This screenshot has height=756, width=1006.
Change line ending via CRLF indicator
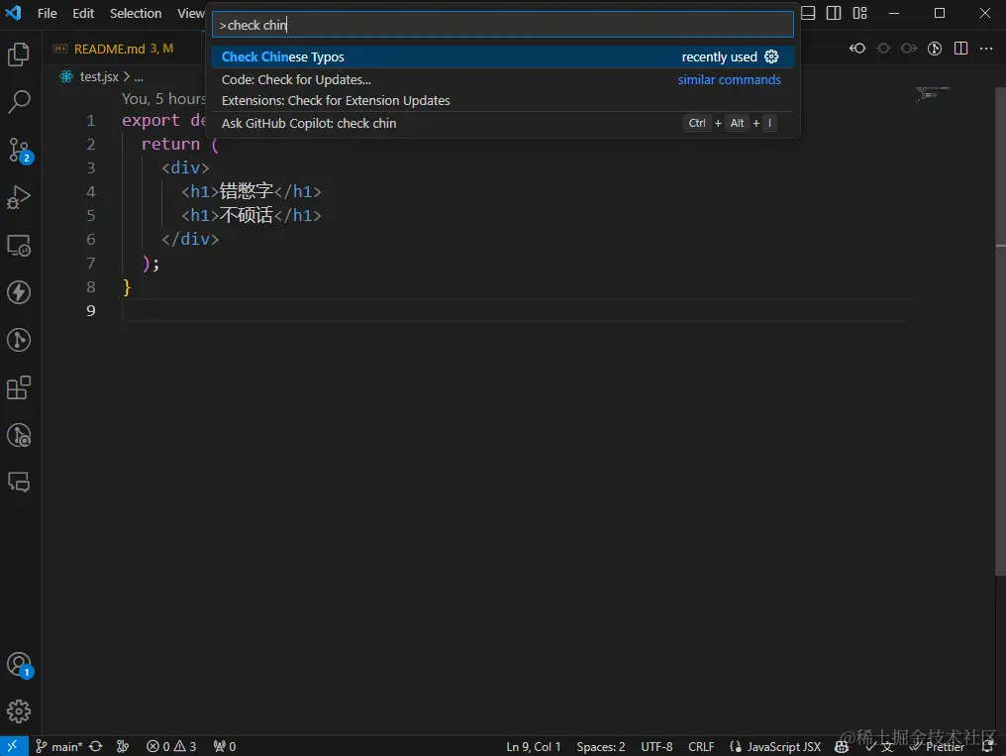coord(701,746)
